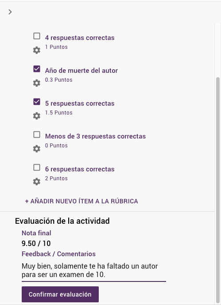Screen dimensions: 221x305
Task: Open settings gear for 4 respuestas correctas
Action: click(36, 50)
